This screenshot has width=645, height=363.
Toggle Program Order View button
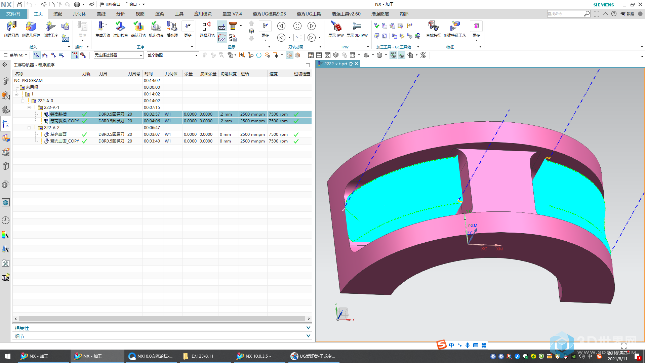pyautogui.click(x=37, y=55)
